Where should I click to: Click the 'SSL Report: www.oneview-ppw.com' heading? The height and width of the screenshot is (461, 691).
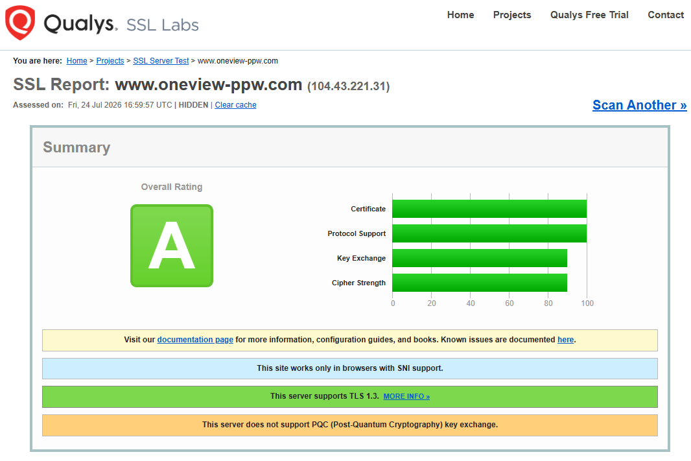tap(158, 85)
